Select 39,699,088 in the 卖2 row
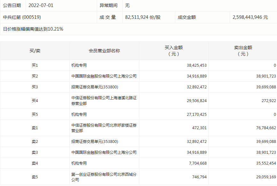Viewport: 277px width, 186px height. (266, 142)
